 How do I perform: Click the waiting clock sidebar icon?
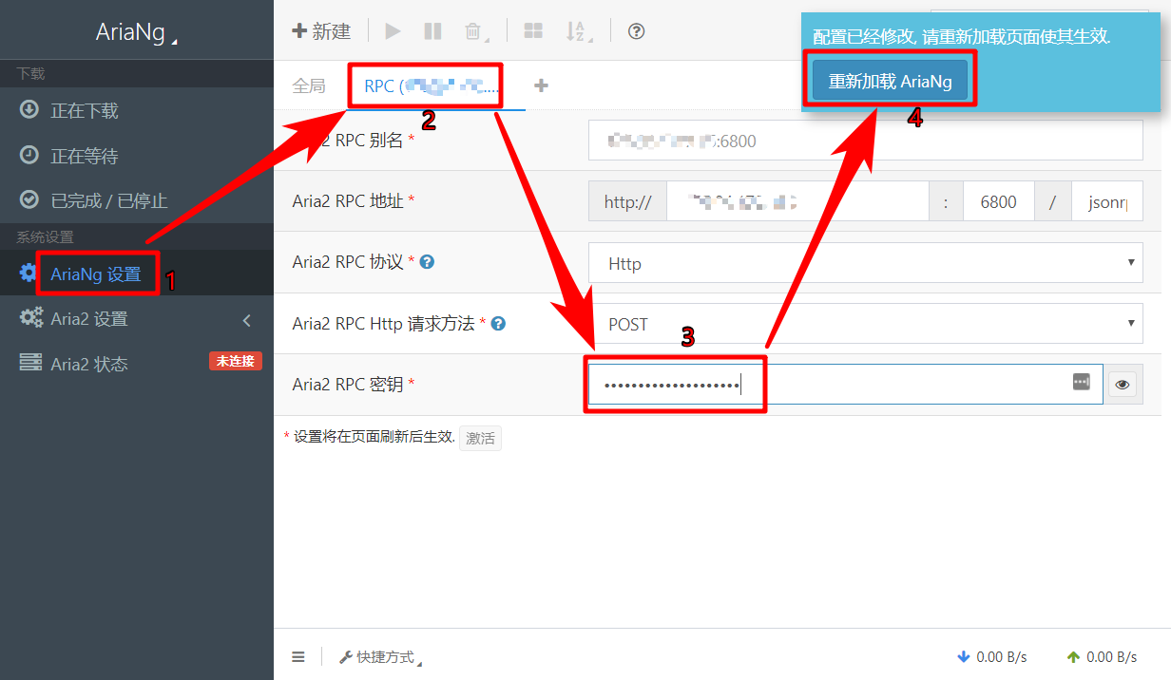point(29,155)
